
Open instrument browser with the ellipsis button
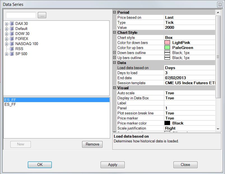[x=42, y=15]
